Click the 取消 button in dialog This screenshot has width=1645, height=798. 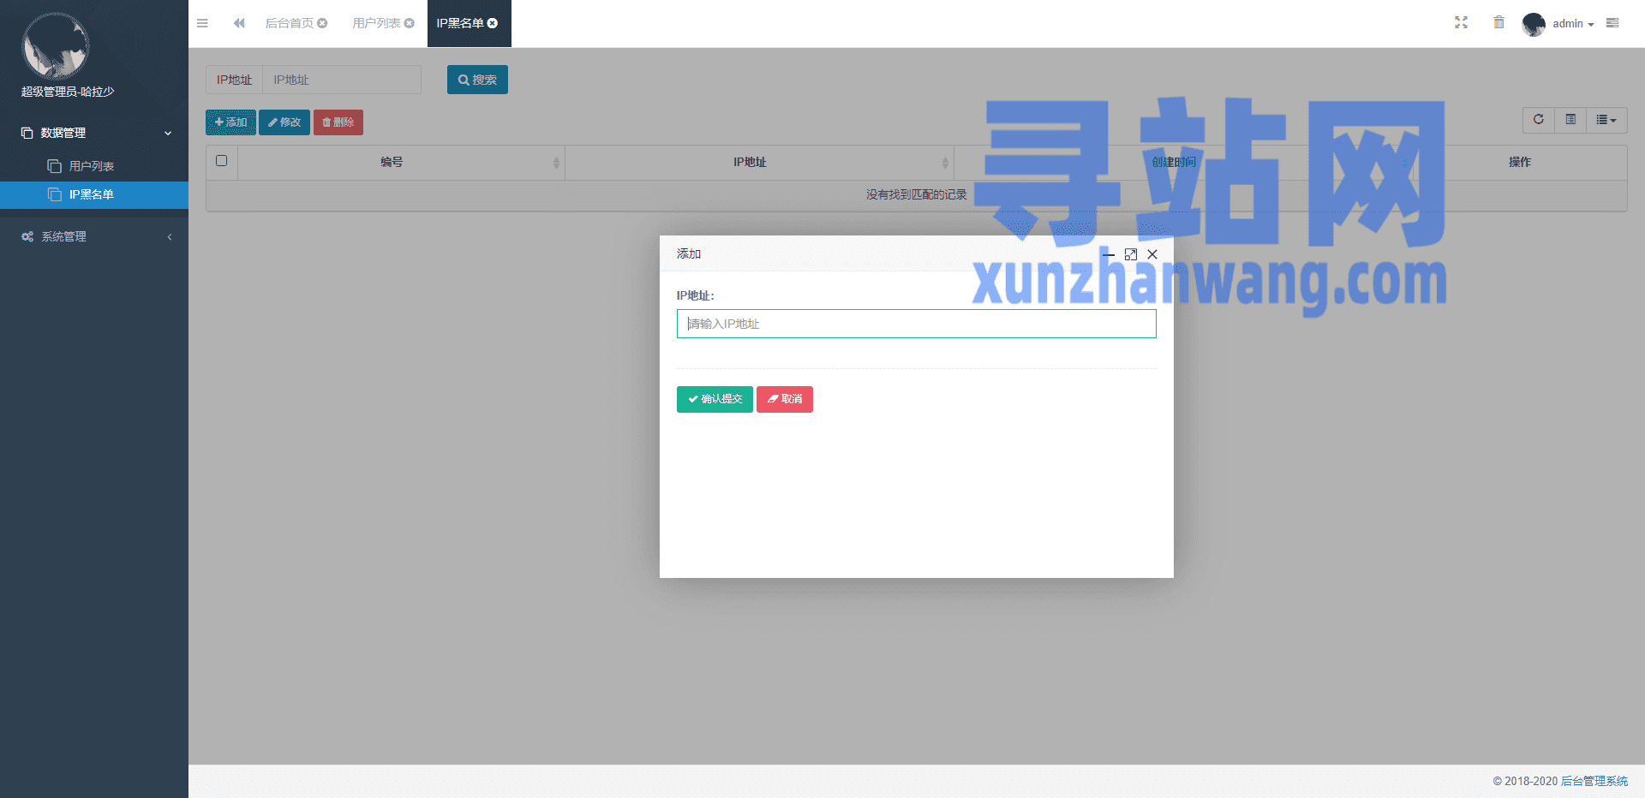784,399
